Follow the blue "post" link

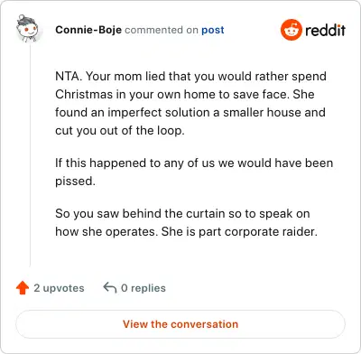click(213, 30)
